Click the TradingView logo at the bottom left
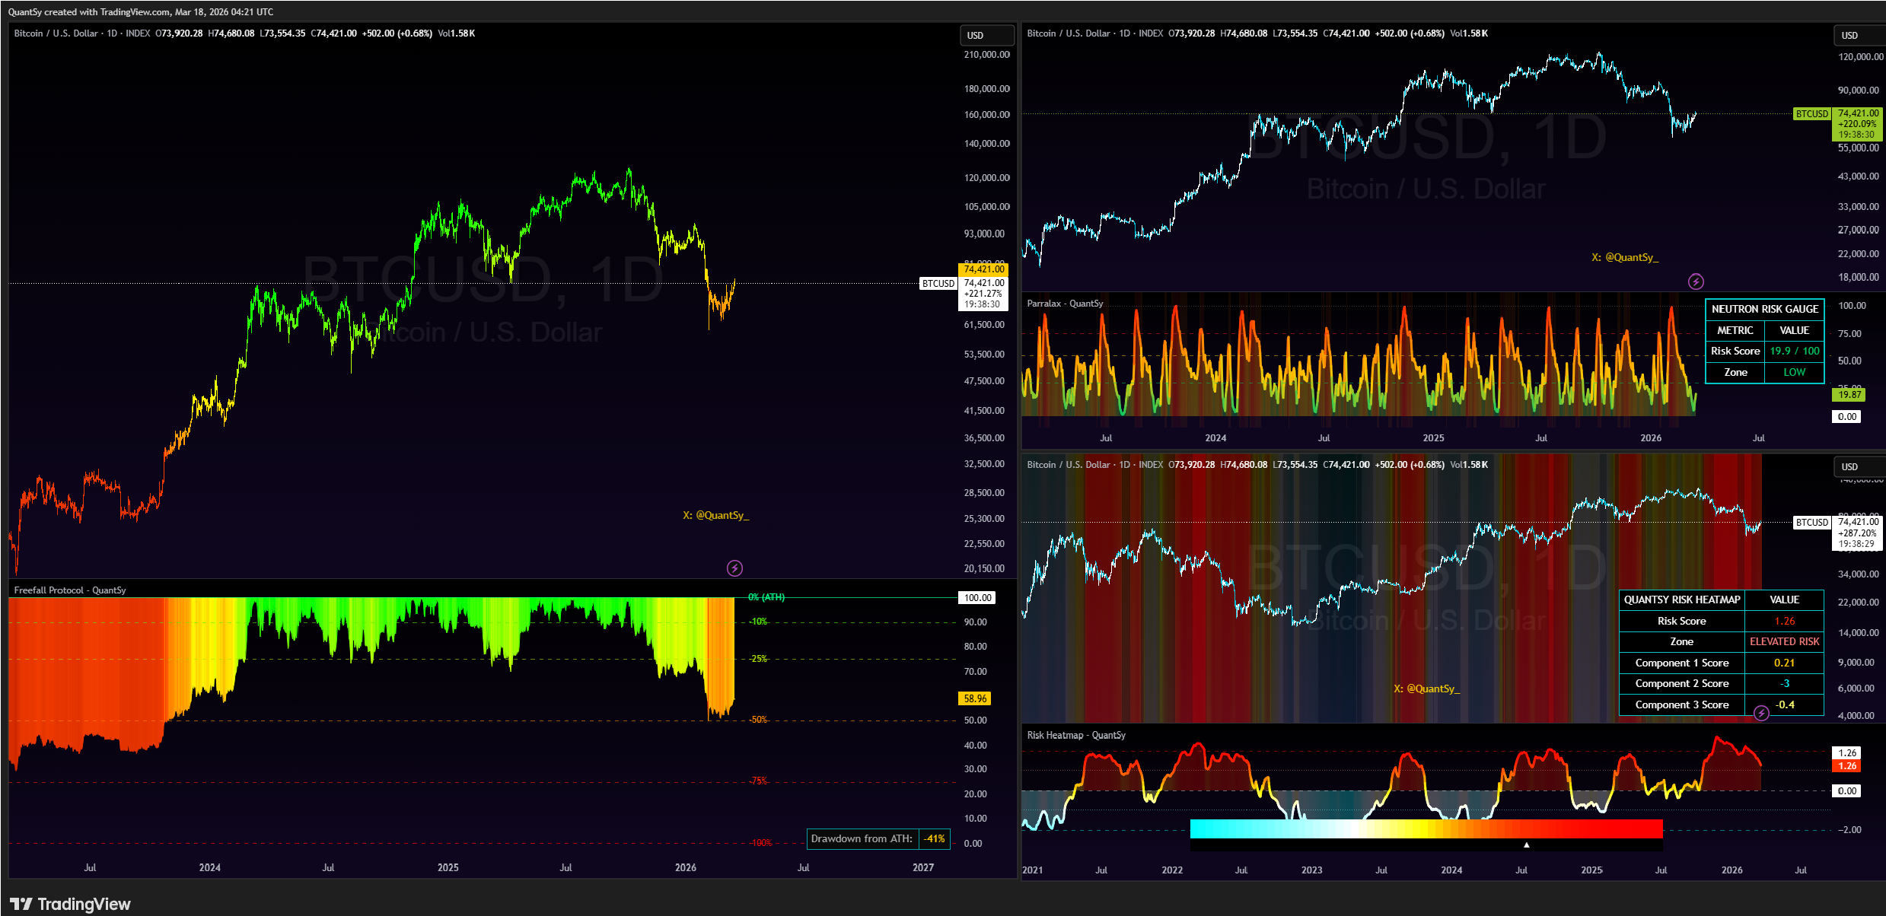The height and width of the screenshot is (916, 1886). click(x=70, y=904)
